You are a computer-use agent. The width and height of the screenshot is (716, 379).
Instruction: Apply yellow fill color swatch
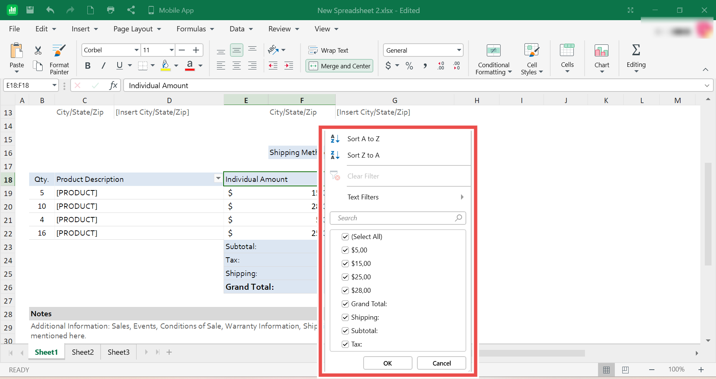click(x=165, y=66)
